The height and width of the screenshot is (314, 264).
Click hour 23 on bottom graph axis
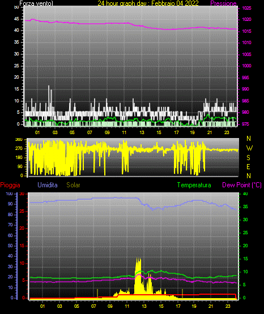[228, 306]
